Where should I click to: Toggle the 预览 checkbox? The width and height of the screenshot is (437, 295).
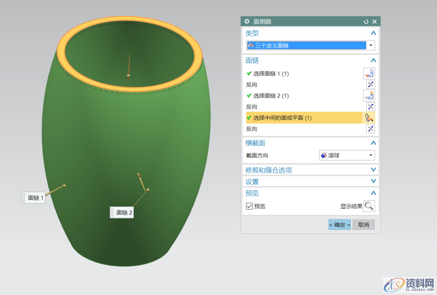coord(249,206)
